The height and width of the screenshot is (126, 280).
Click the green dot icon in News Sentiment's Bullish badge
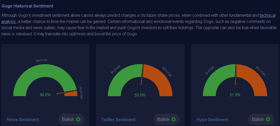(78, 119)
